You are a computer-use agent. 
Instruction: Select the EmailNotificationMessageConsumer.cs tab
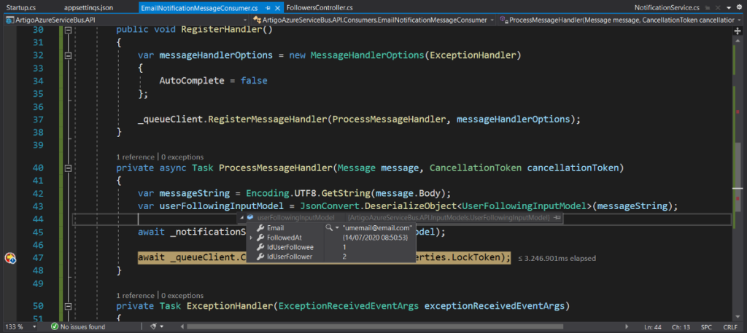[x=200, y=8]
